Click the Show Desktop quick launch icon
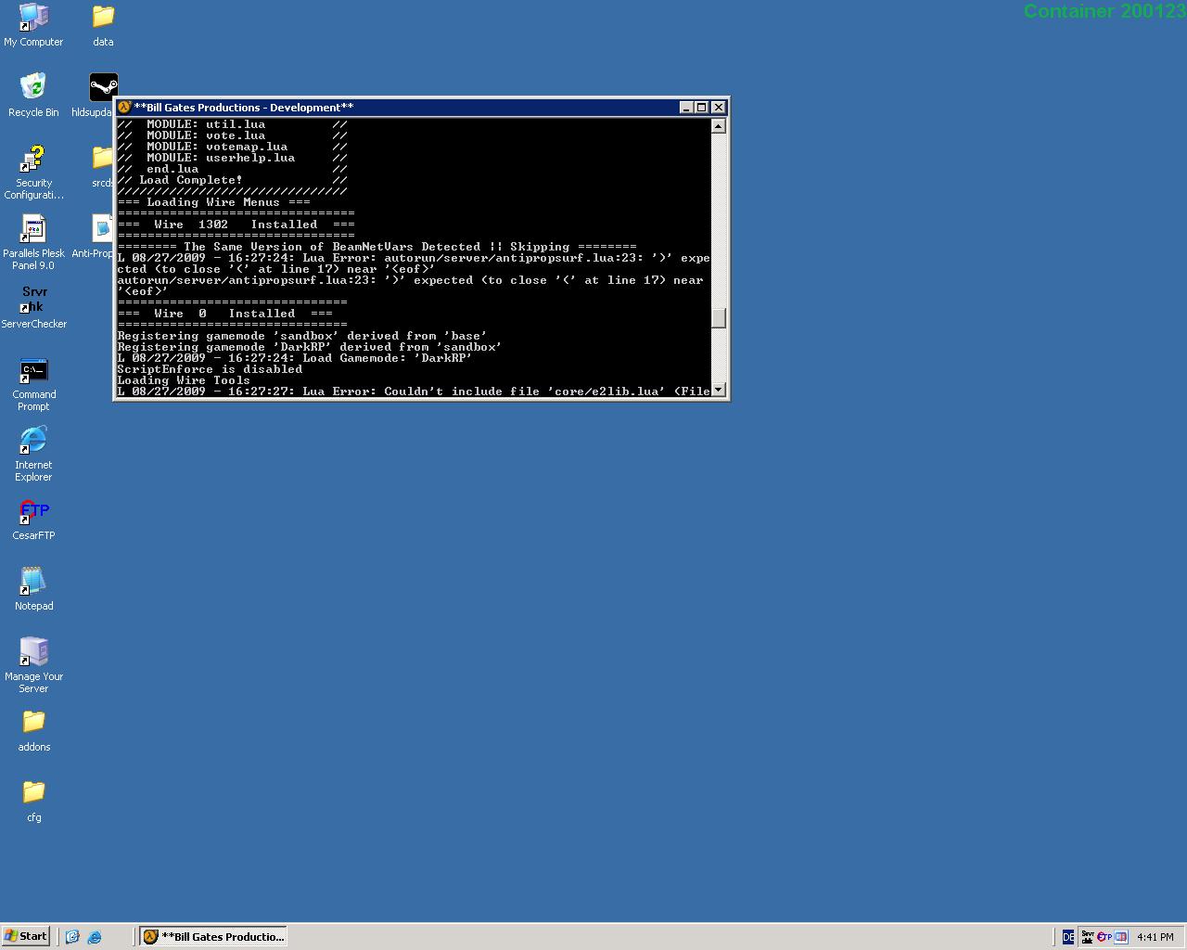This screenshot has height=950, width=1187. (72, 937)
